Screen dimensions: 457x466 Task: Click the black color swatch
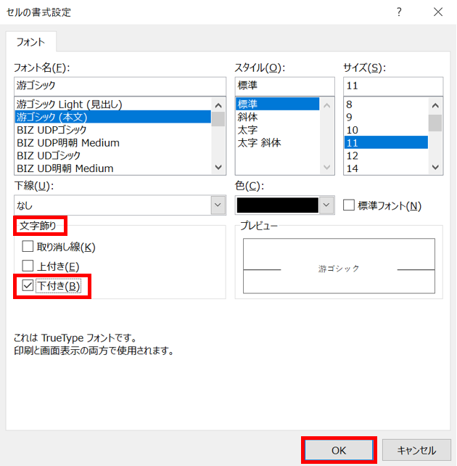tap(277, 205)
